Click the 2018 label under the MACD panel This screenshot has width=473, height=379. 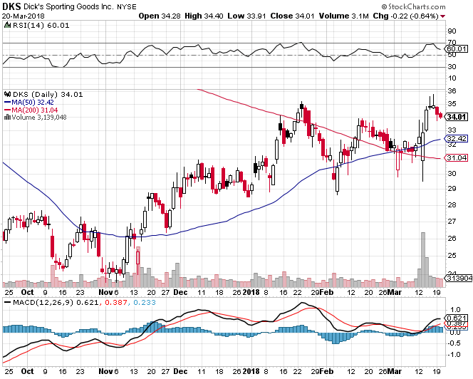[x=251, y=371]
